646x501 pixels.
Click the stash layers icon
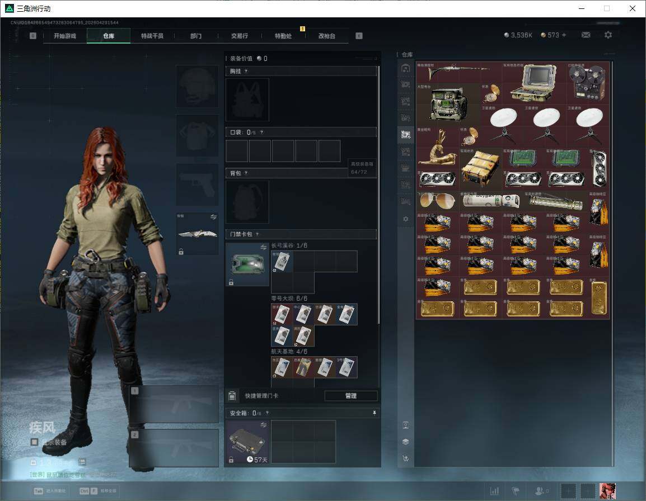[406, 442]
